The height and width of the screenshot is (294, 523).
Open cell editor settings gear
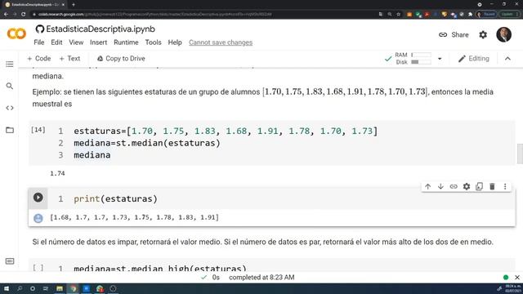pos(467,187)
